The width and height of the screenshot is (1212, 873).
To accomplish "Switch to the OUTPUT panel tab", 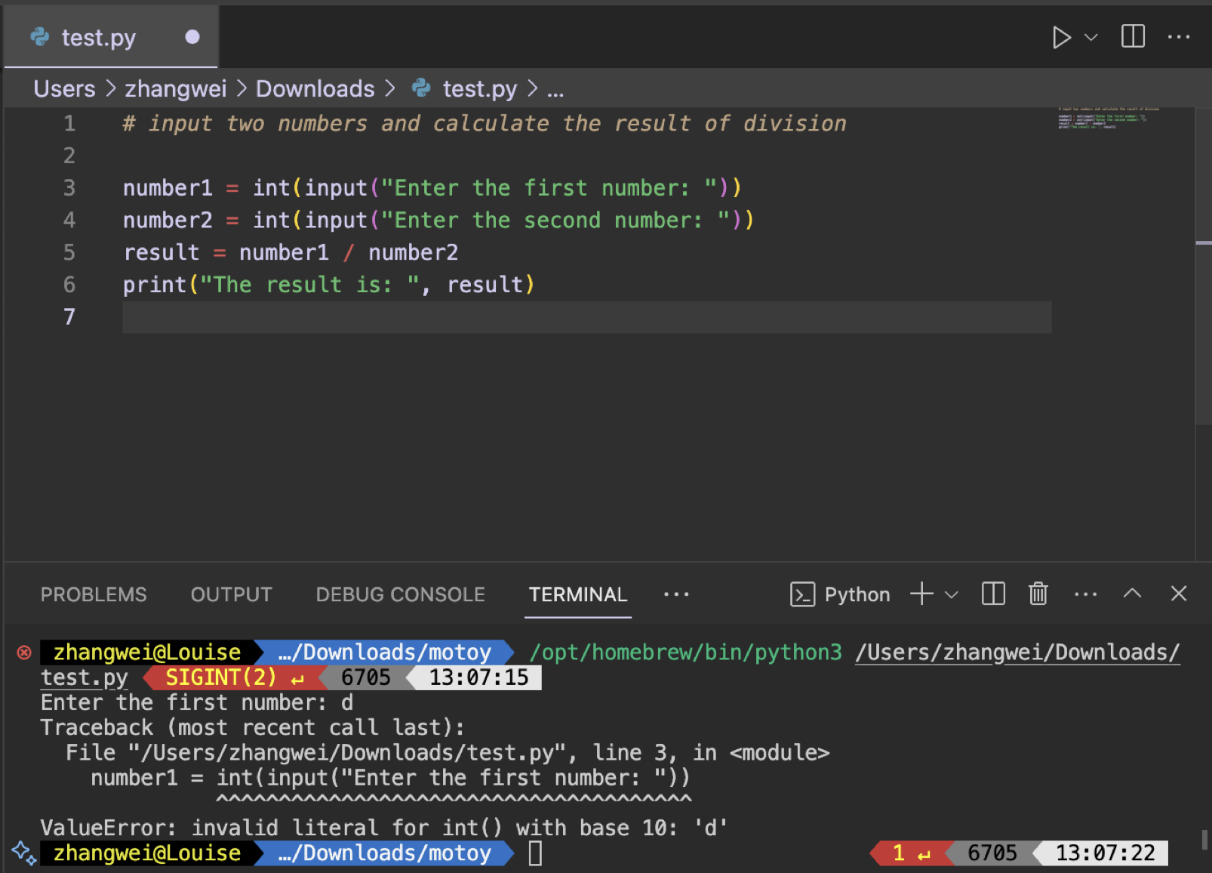I will [x=231, y=594].
